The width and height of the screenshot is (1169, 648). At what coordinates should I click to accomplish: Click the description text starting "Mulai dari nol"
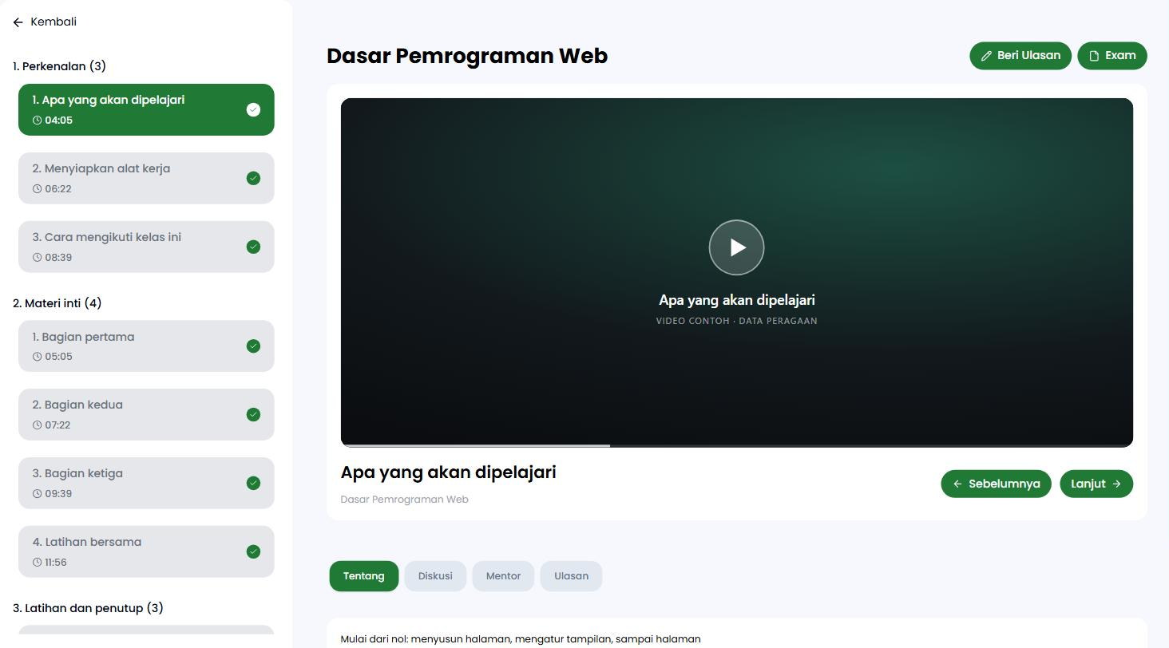(x=521, y=639)
